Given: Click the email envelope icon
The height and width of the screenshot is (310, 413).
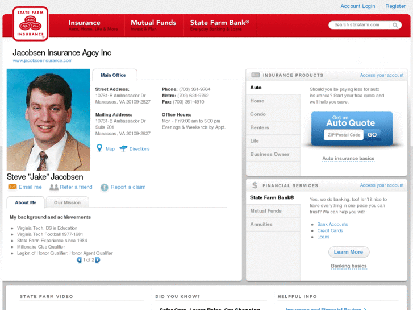Looking at the screenshot, I should pos(12,187).
